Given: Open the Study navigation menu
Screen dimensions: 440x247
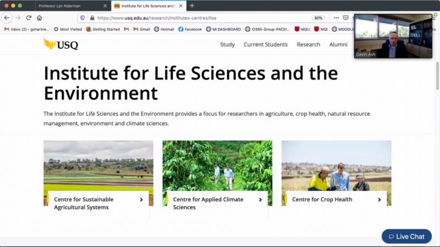Looking at the screenshot, I should click(x=227, y=44).
